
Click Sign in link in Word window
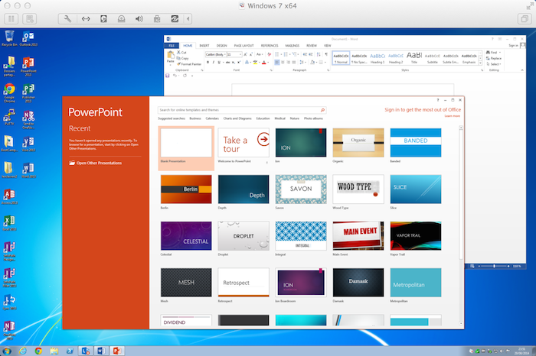[514, 45]
